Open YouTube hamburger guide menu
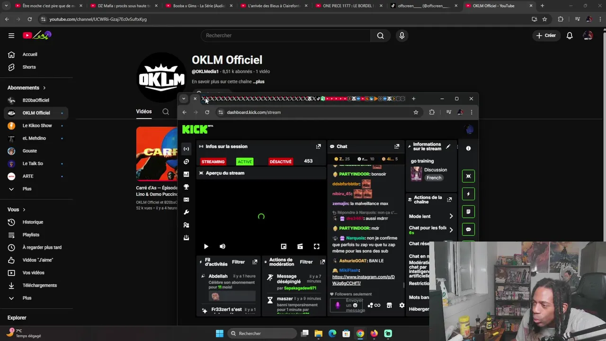The width and height of the screenshot is (606, 341). point(11,36)
